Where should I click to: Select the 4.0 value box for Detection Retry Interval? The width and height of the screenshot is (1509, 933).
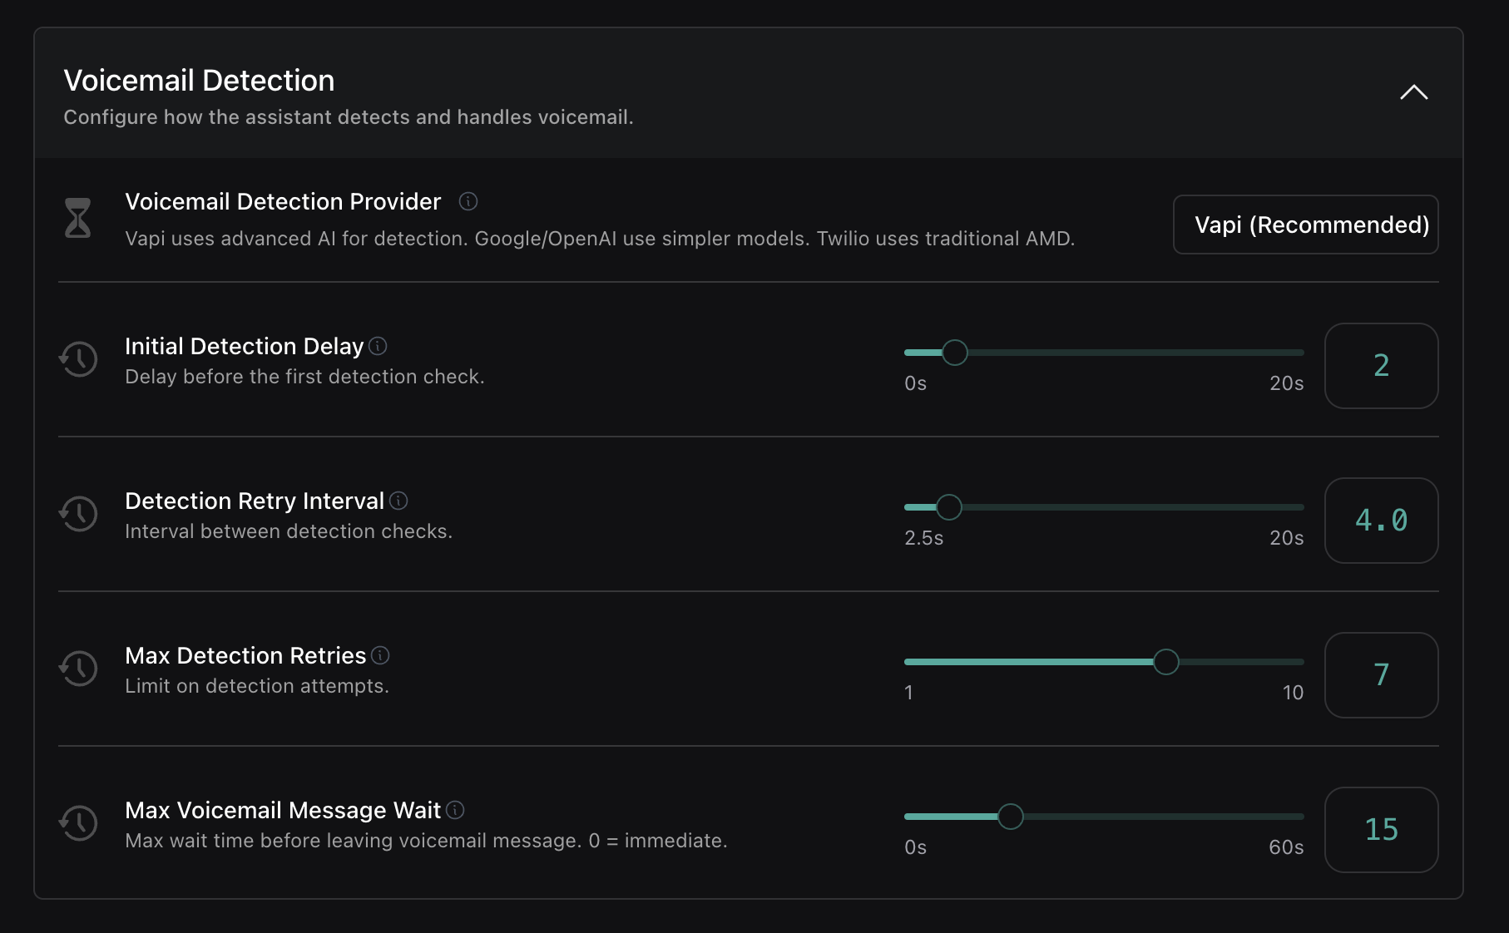click(1382, 521)
